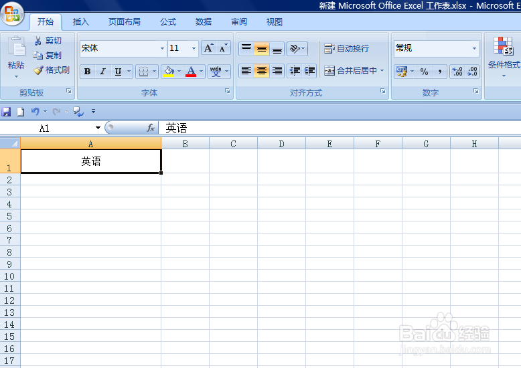The width and height of the screenshot is (521, 368).
Task: Open the 宋体 font name dropdown
Action: pos(162,48)
